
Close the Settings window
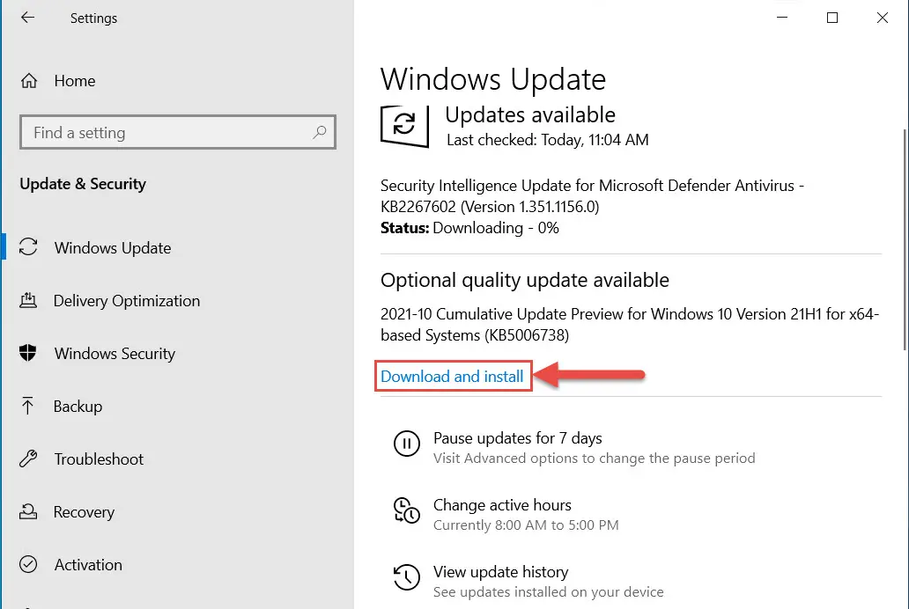pos(883,18)
